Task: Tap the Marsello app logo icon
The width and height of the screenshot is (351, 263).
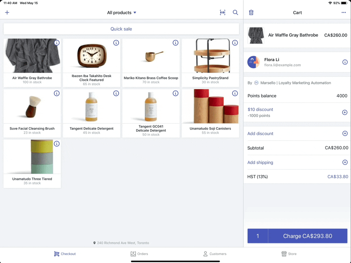Action: (x=256, y=83)
